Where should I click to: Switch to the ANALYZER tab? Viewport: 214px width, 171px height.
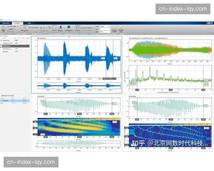point(6,22)
